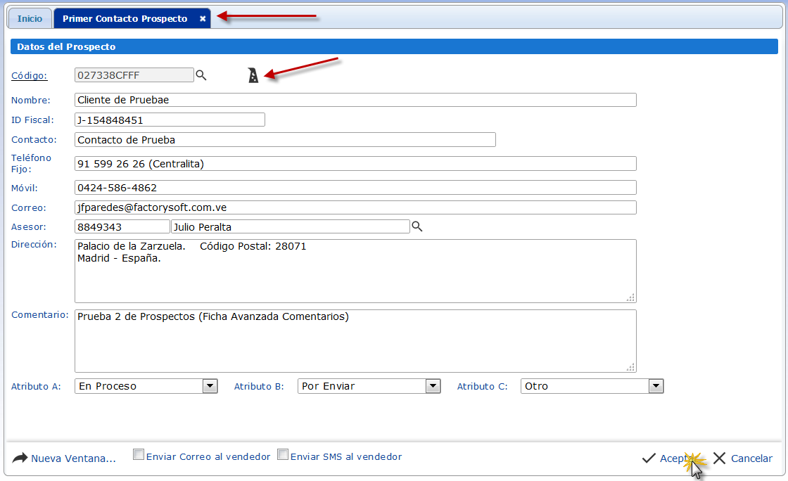Click inside the Comentario text area

tap(355, 341)
